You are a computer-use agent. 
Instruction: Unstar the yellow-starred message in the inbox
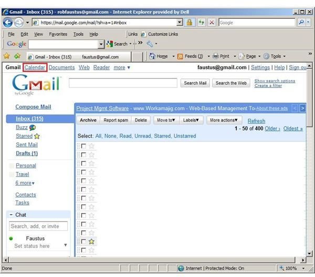[91, 241]
